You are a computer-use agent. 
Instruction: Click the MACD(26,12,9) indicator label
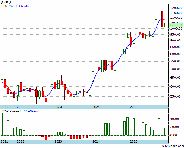(11, 111)
